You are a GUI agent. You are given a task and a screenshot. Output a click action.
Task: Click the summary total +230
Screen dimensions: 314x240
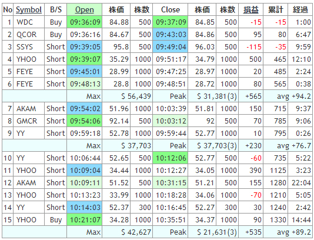pyautogui.click(x=253, y=145)
